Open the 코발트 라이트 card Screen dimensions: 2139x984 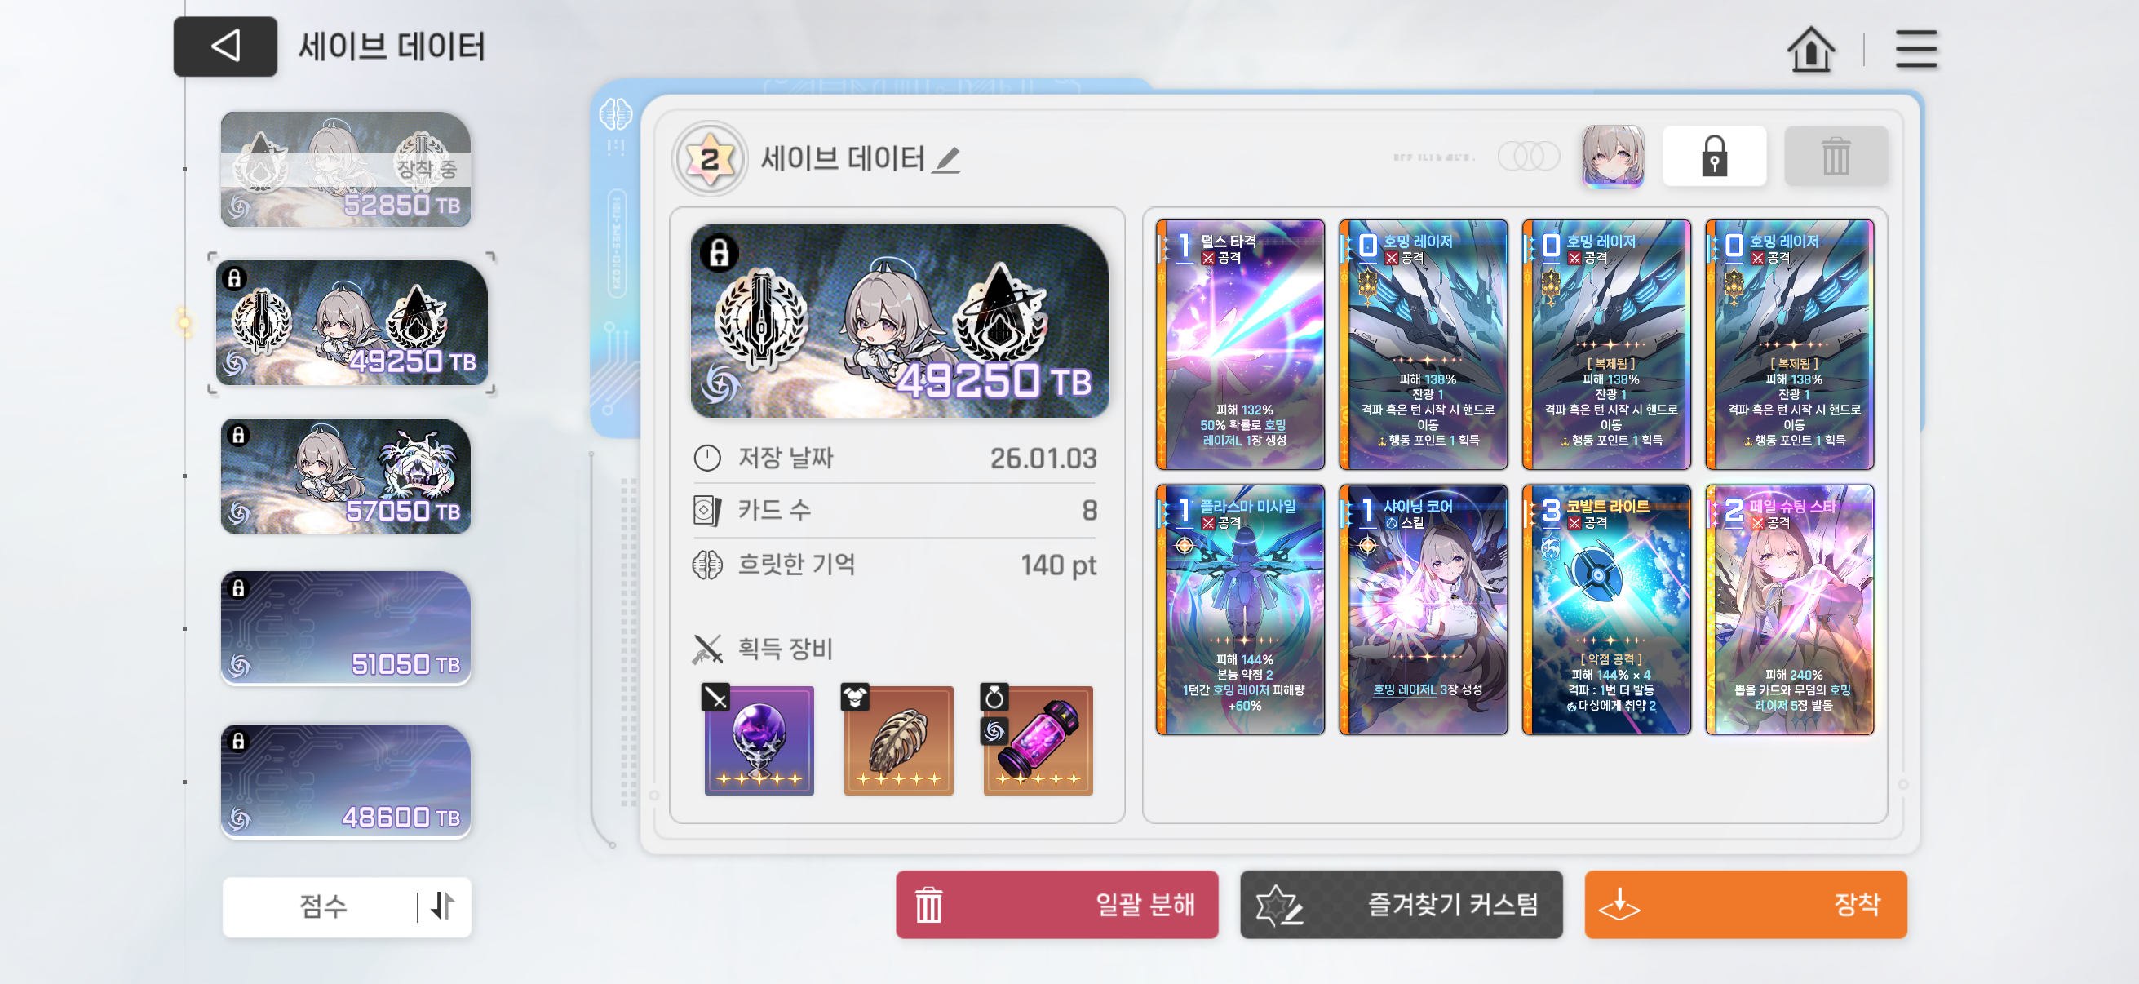(1606, 609)
